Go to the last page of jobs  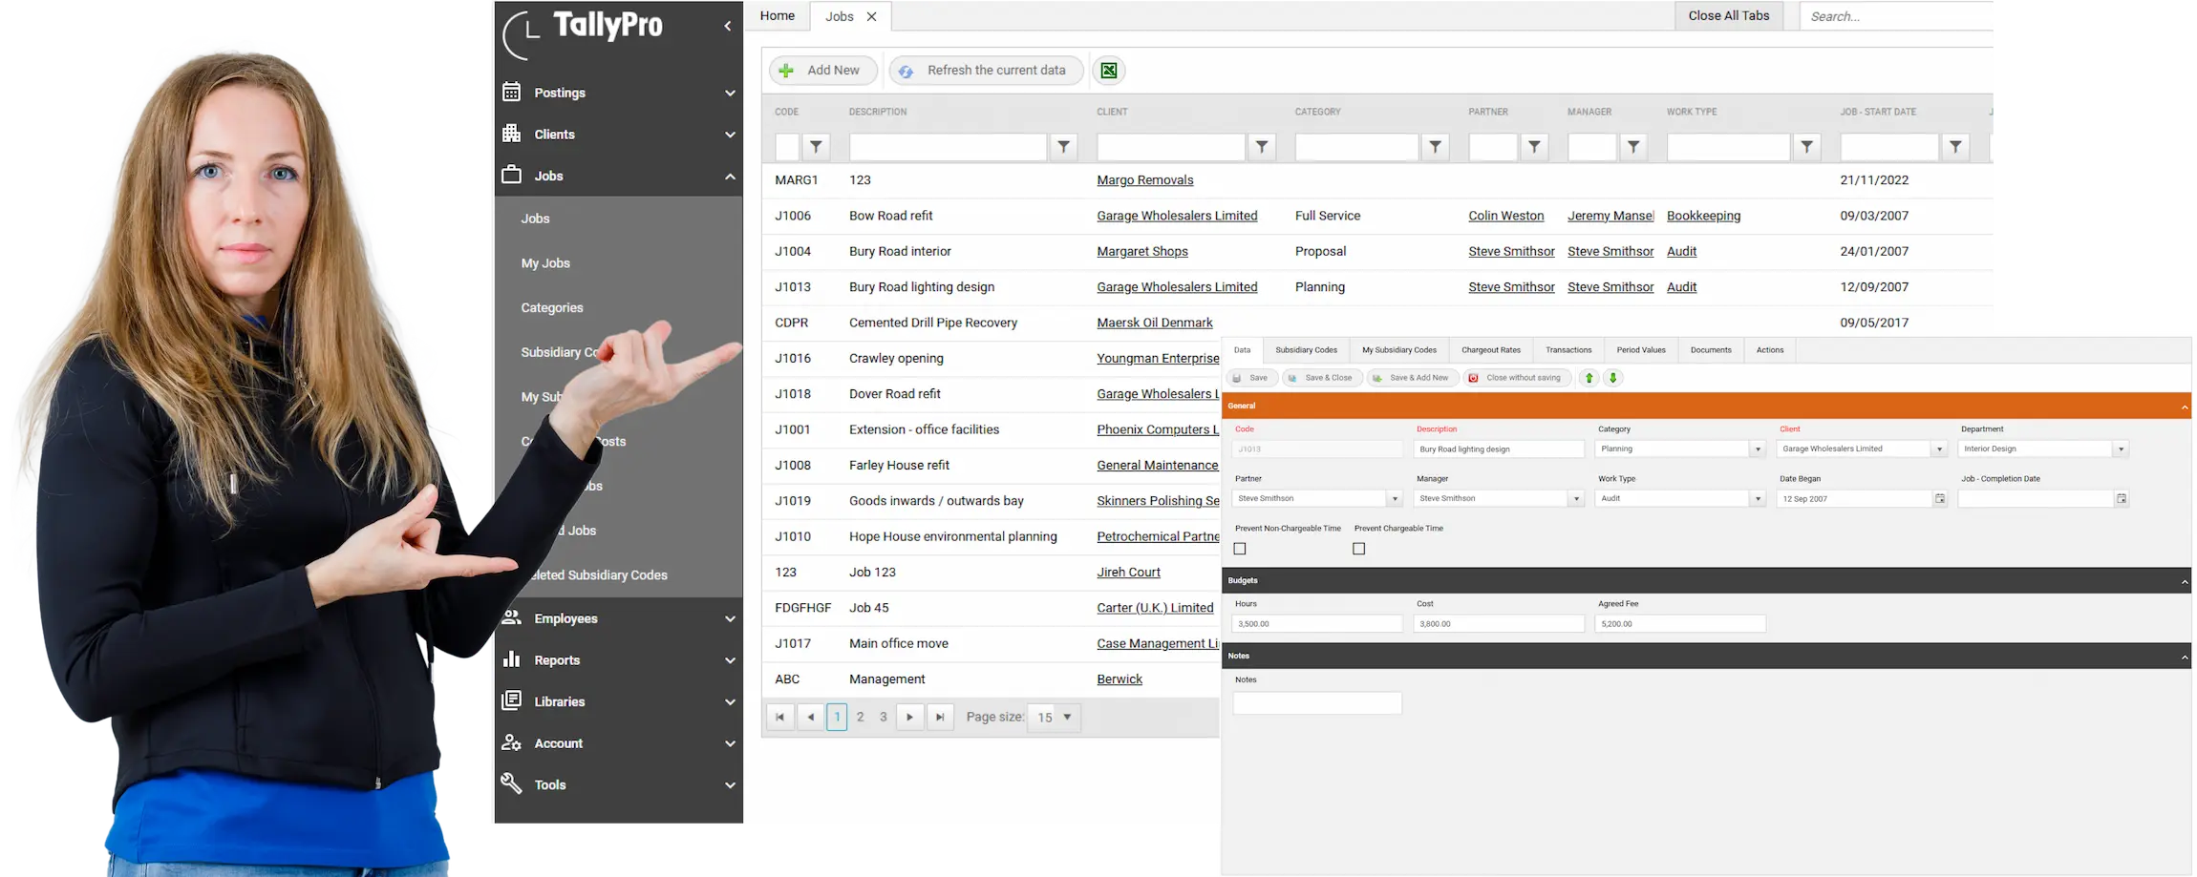click(x=940, y=718)
